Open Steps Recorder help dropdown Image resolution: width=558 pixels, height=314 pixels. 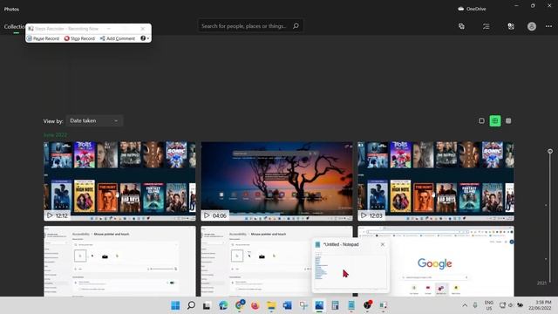pyautogui.click(x=145, y=38)
